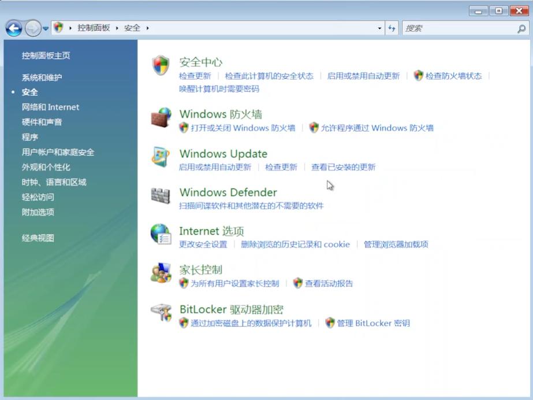Click 检查此计算机的安全状态
Viewport: 533px width, 400px height.
coord(269,76)
